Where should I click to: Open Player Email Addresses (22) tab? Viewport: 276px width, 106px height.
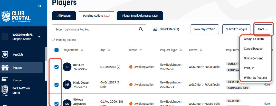pos(140,16)
